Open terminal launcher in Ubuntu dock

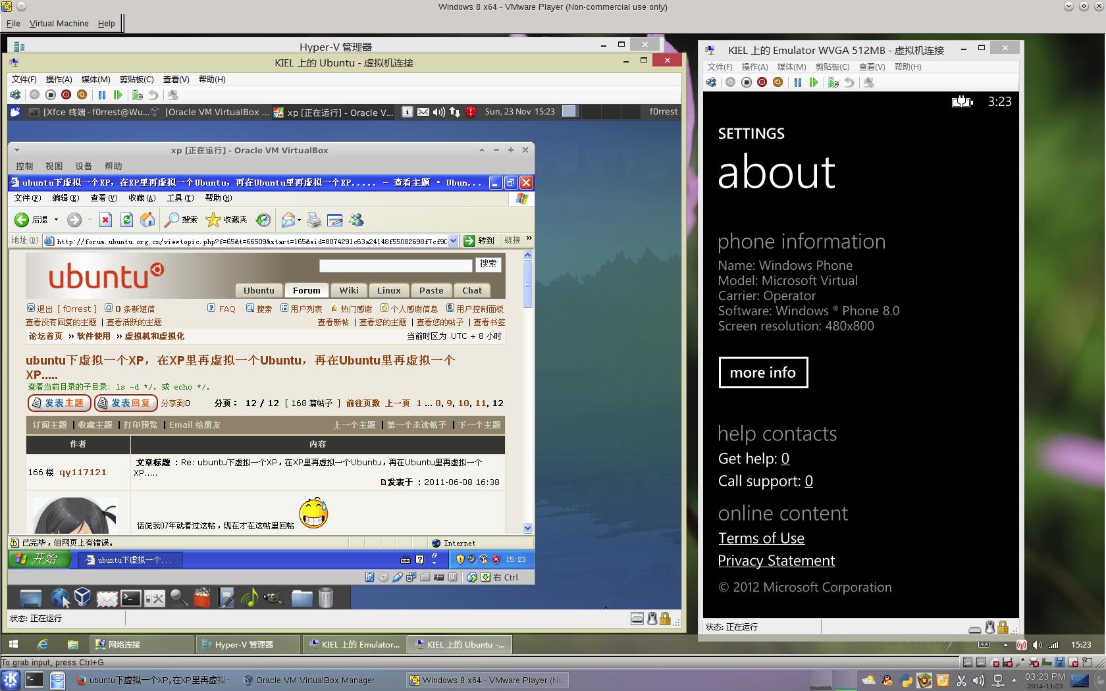click(x=130, y=598)
